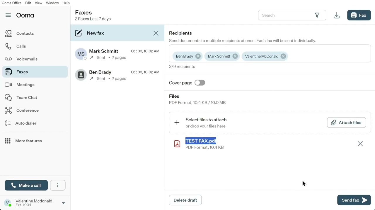Go to Voicemails section

click(35, 59)
